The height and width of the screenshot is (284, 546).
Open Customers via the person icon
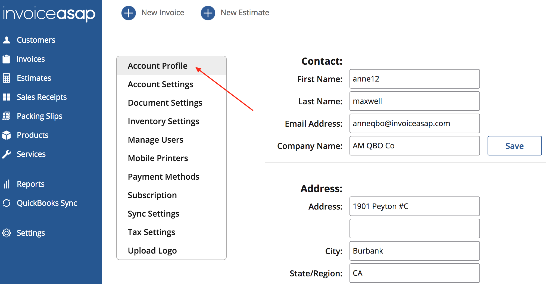7,40
